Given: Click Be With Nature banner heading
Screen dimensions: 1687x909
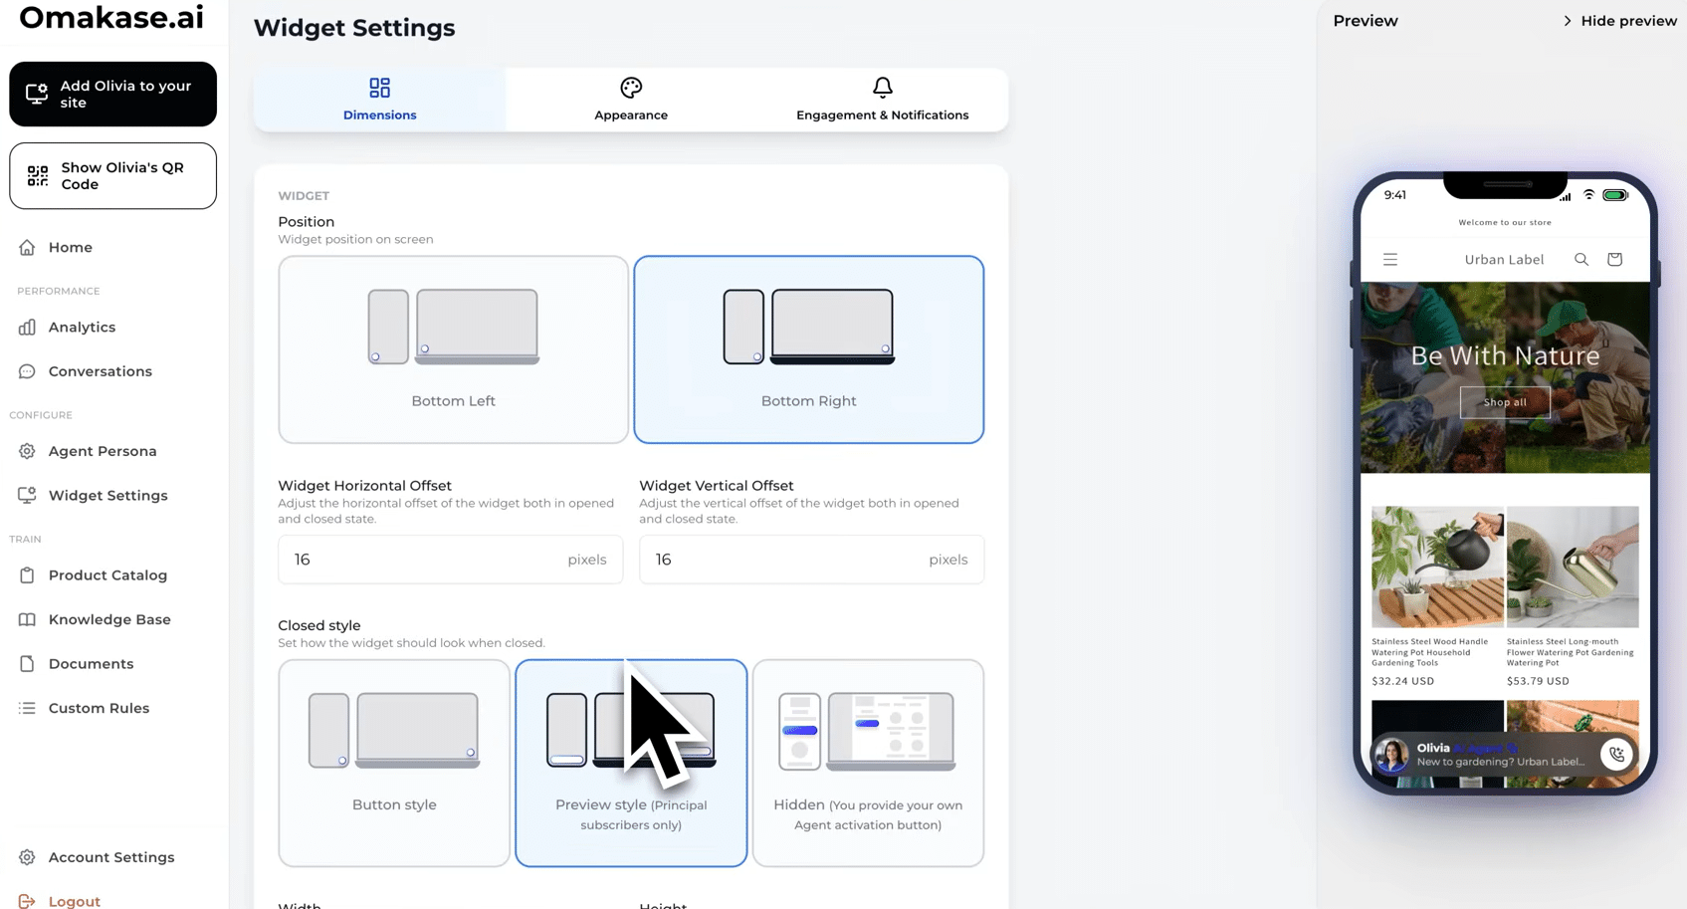Looking at the screenshot, I should [1505, 355].
